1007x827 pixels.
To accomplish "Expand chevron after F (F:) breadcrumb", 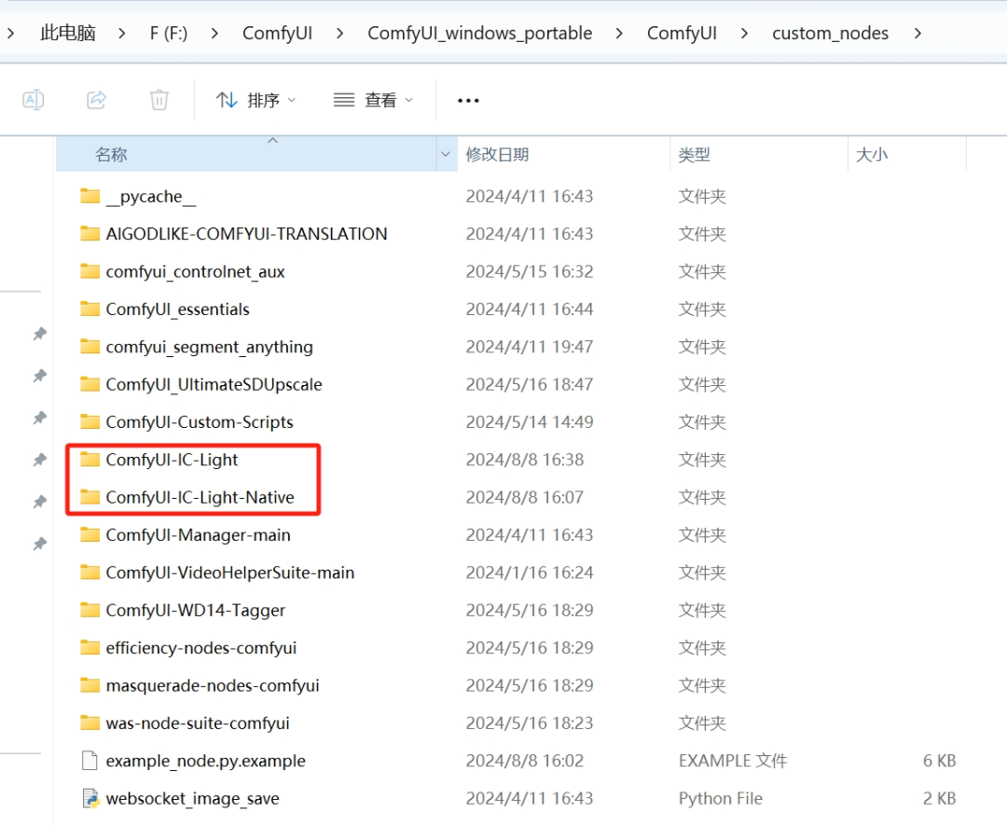I will [214, 33].
